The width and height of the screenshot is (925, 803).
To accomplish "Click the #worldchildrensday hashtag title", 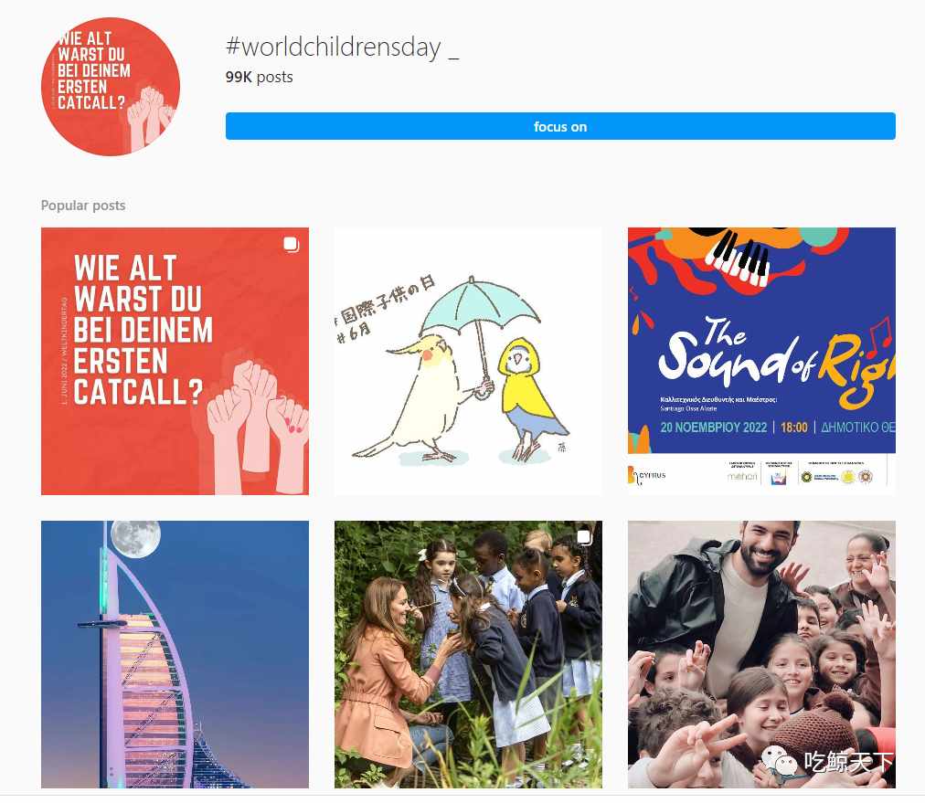I will click(x=342, y=48).
